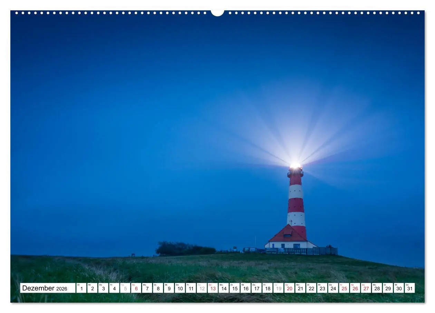The height and width of the screenshot is (313, 435).
Task: Click the red Sunday 13 cell
Action: (x=213, y=288)
